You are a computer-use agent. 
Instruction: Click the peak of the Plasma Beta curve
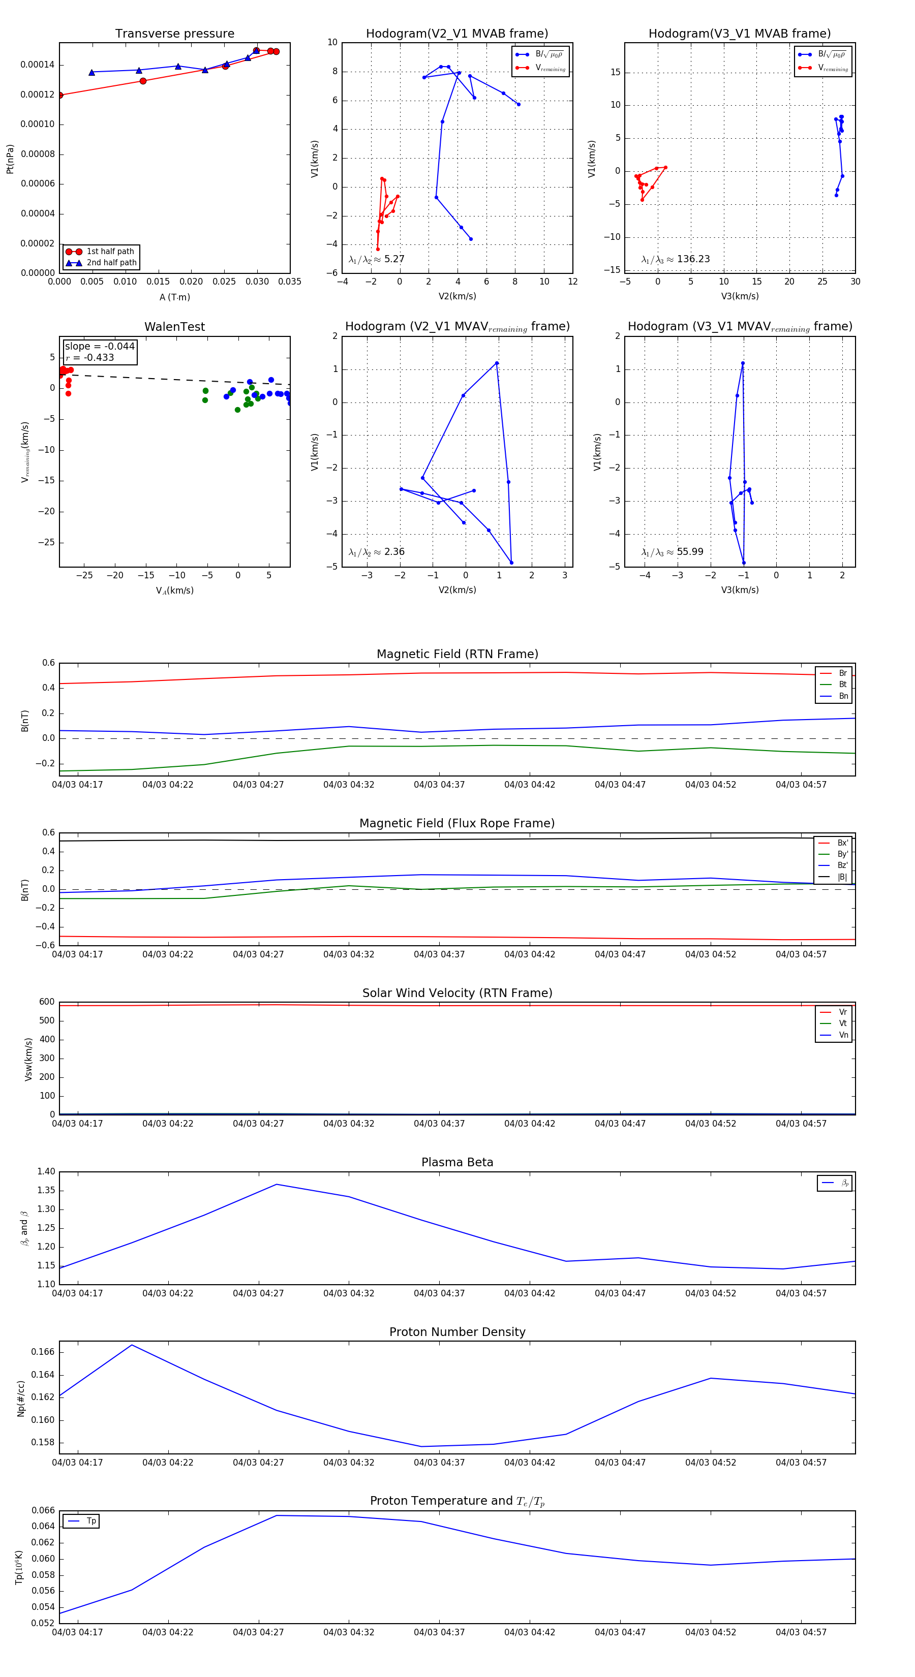click(x=276, y=1184)
